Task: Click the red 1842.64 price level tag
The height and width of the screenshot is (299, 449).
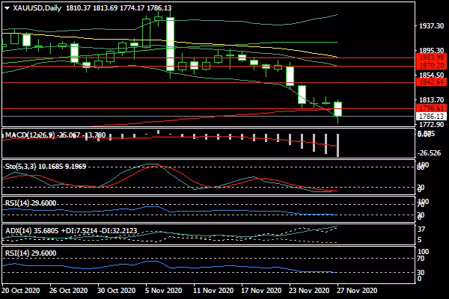Action: point(431,82)
